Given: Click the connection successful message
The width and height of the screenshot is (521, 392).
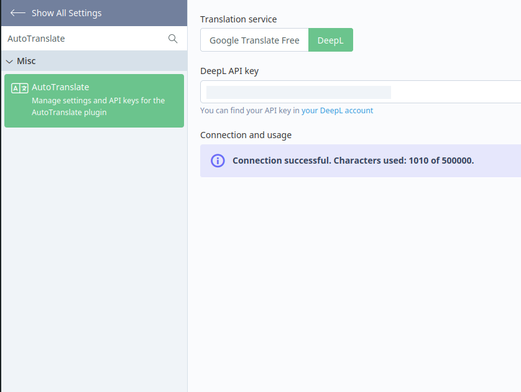Looking at the screenshot, I should (x=353, y=161).
